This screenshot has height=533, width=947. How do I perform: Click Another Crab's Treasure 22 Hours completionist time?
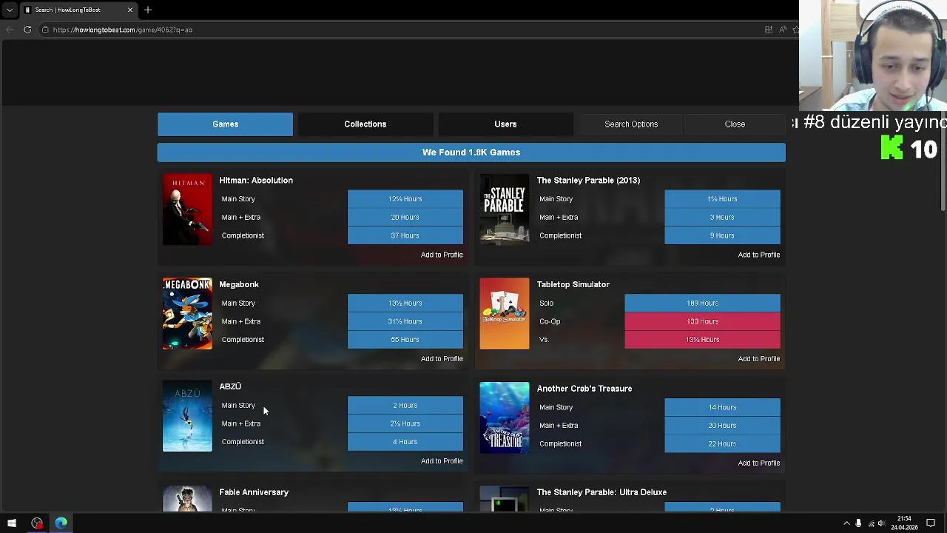click(722, 443)
